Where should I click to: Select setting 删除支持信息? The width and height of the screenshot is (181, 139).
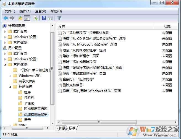73,85
